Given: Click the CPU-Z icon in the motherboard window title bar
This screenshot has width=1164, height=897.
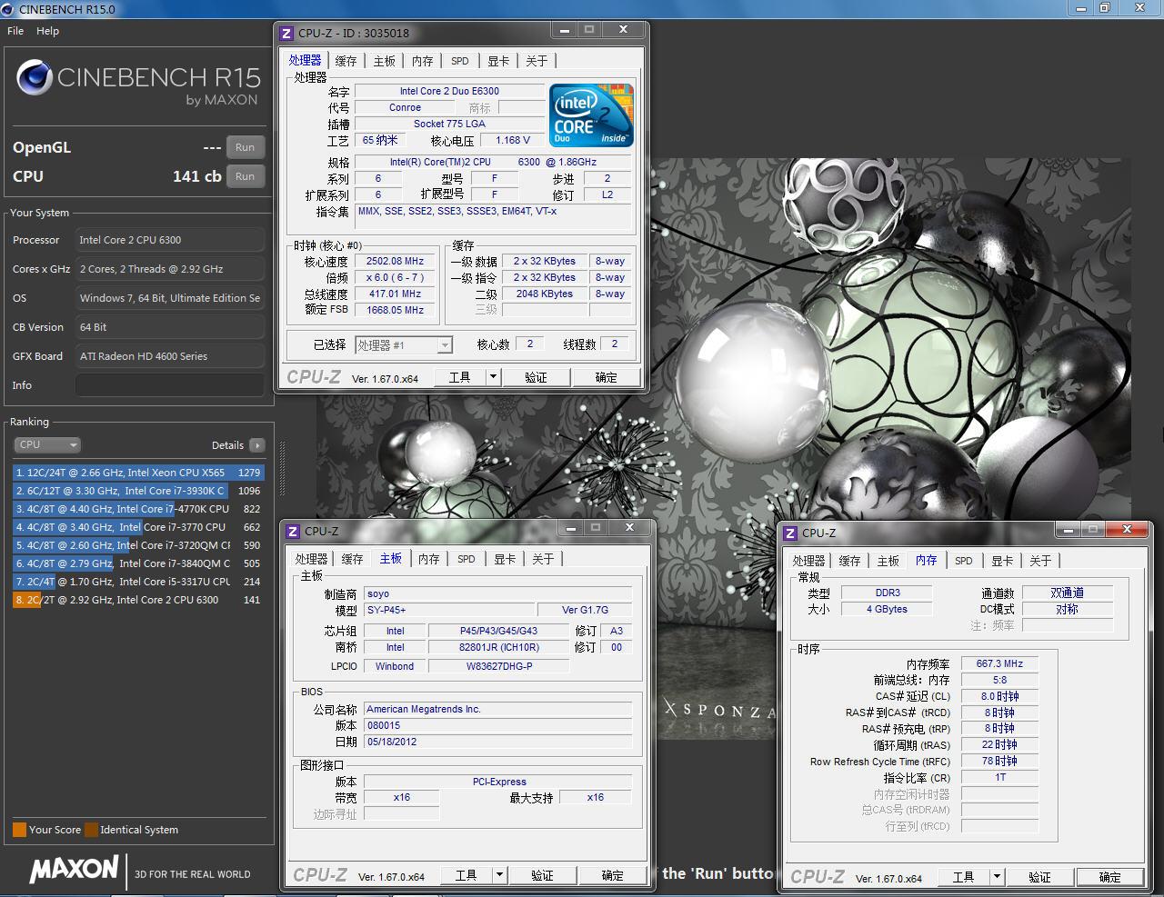Looking at the screenshot, I should click(293, 531).
